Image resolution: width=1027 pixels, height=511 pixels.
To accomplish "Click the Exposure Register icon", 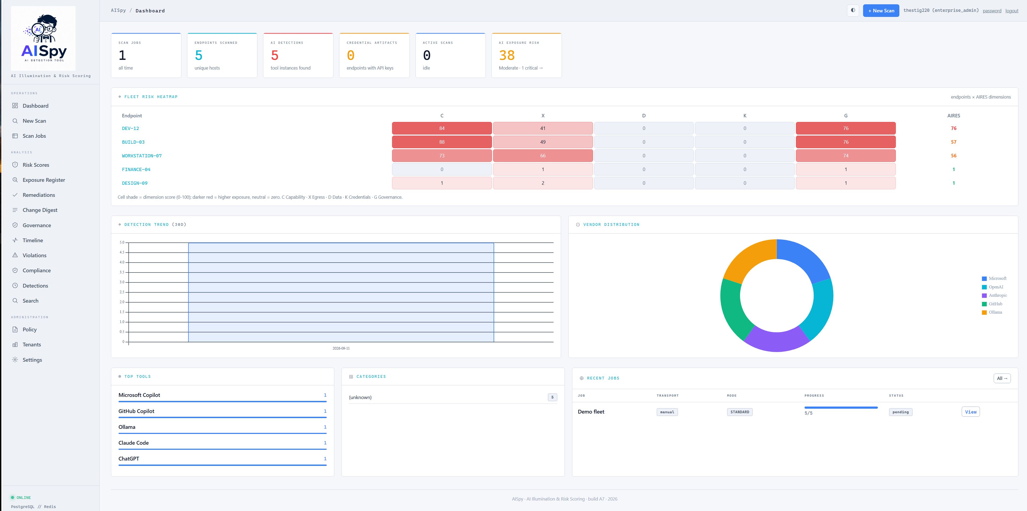I will (15, 180).
